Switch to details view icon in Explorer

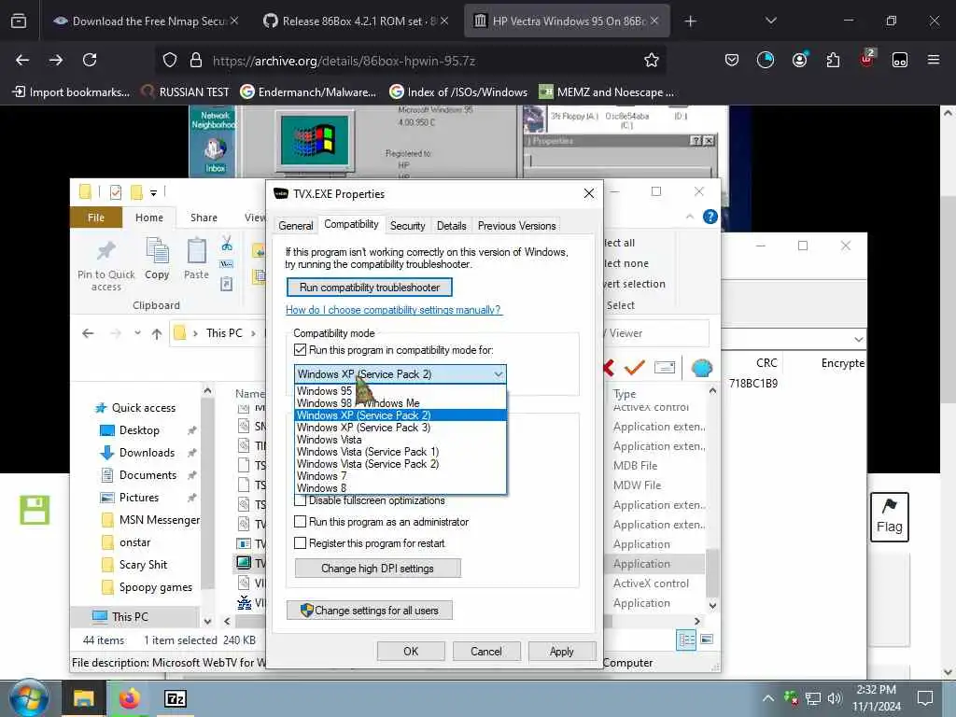[686, 640]
